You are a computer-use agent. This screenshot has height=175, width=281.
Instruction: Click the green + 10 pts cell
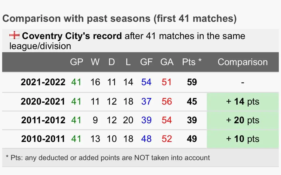243,139
